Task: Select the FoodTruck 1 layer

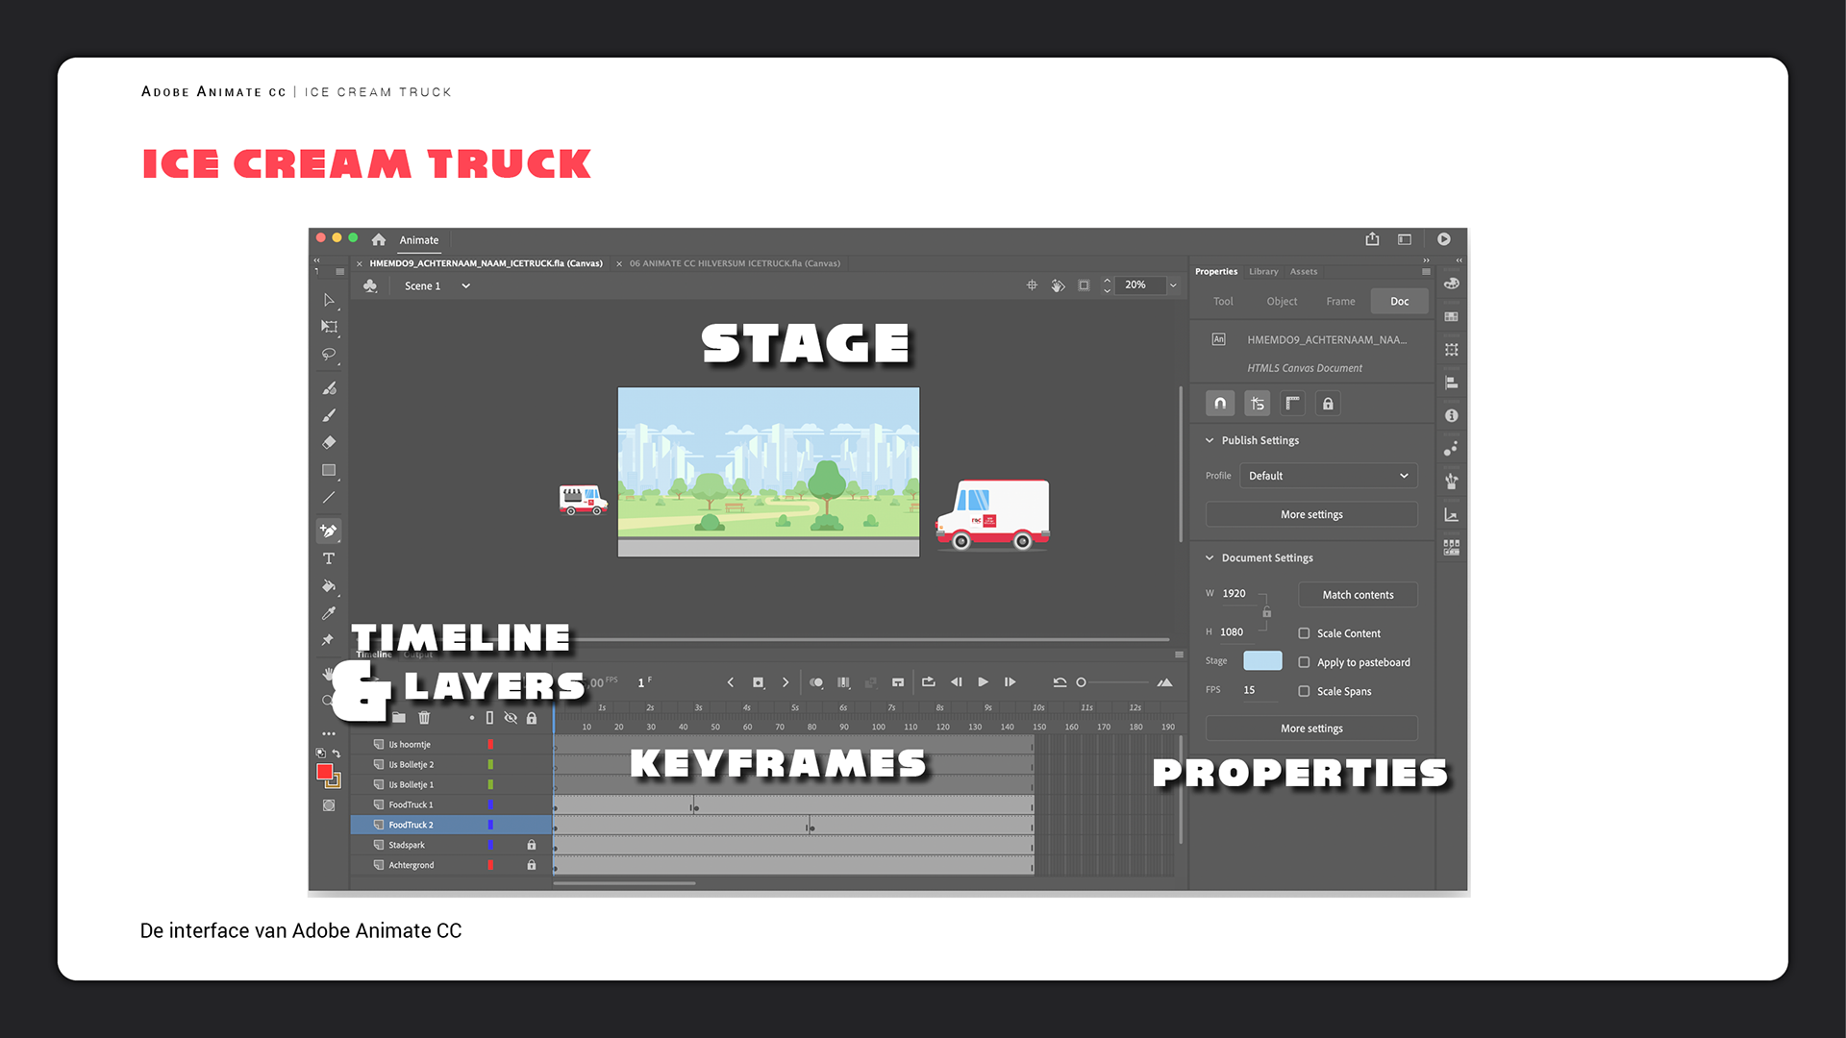Action: click(412, 805)
